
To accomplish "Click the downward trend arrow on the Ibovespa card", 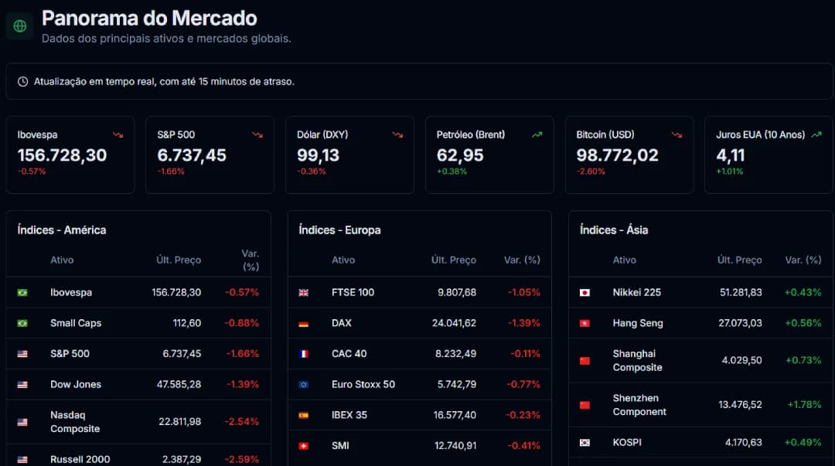I will coord(118,134).
